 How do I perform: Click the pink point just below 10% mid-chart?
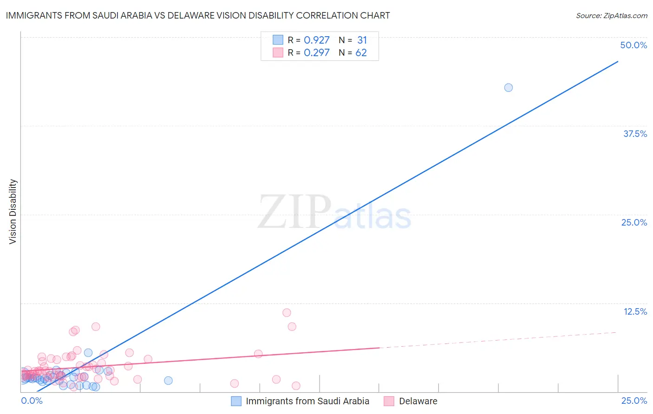point(292,327)
